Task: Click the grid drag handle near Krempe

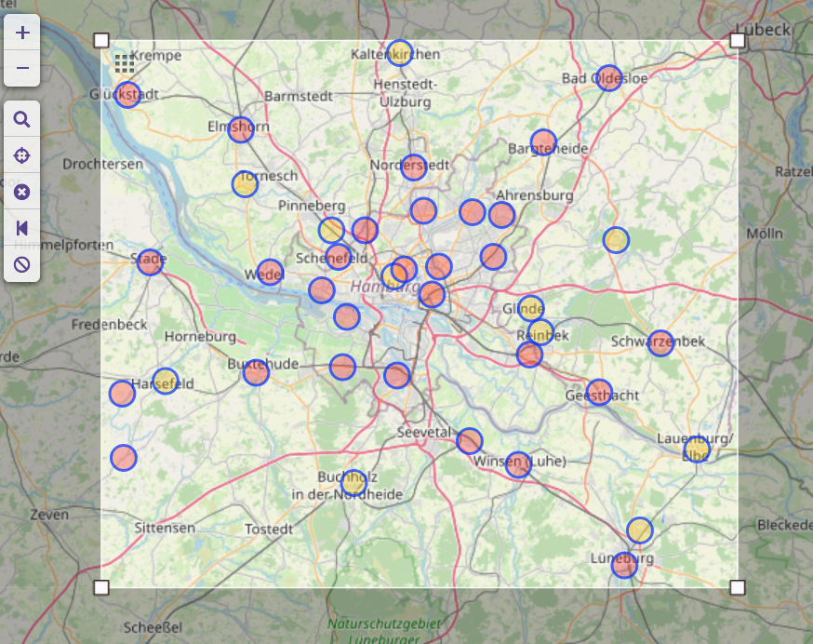Action: [124, 63]
